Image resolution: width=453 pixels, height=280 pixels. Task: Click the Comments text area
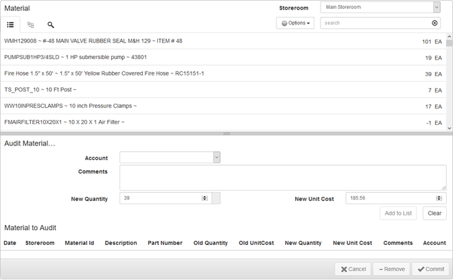[282, 177]
